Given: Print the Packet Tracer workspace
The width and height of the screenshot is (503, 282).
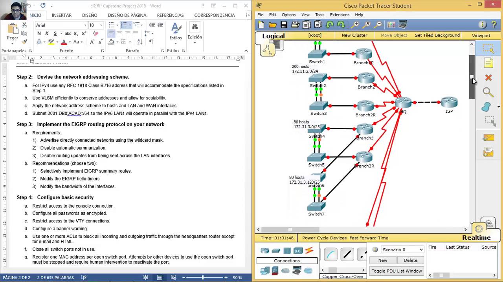Looking at the screenshot, I should click(295, 25).
